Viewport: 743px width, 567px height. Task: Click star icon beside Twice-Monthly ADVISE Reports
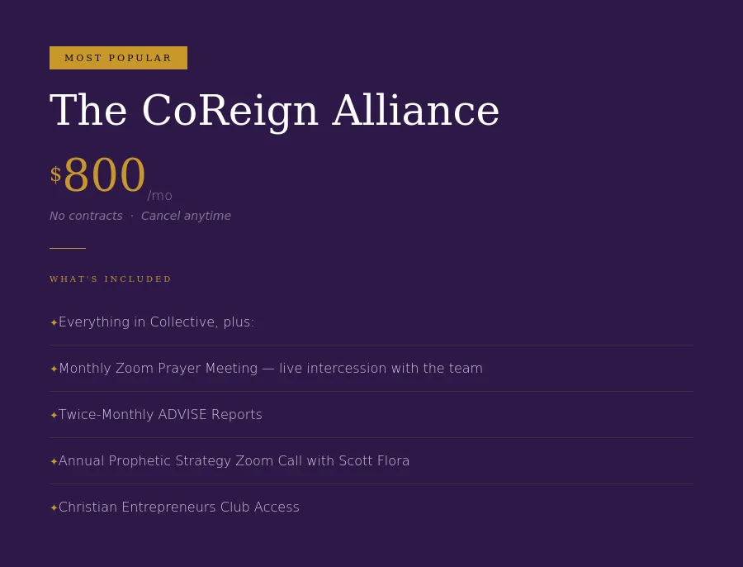coord(54,415)
